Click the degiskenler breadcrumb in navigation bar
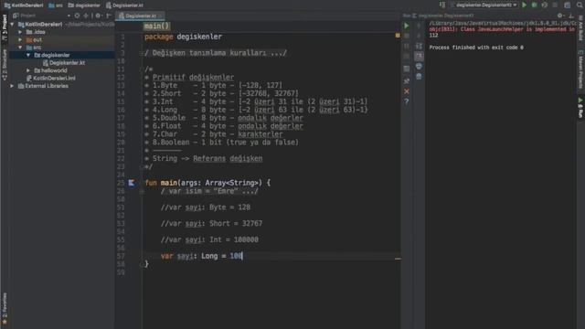The height and width of the screenshot is (329, 585). [x=84, y=5]
